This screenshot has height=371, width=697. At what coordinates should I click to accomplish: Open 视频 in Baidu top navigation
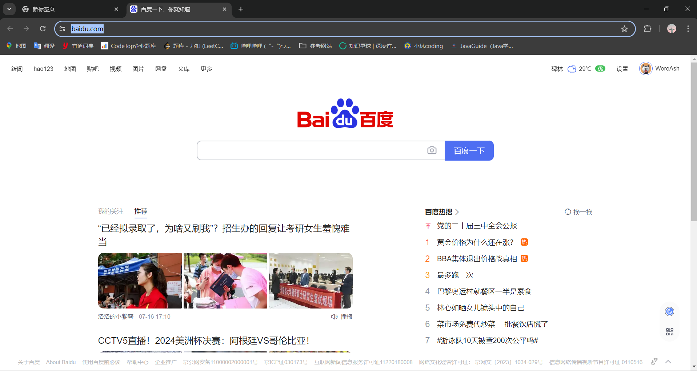tap(116, 69)
